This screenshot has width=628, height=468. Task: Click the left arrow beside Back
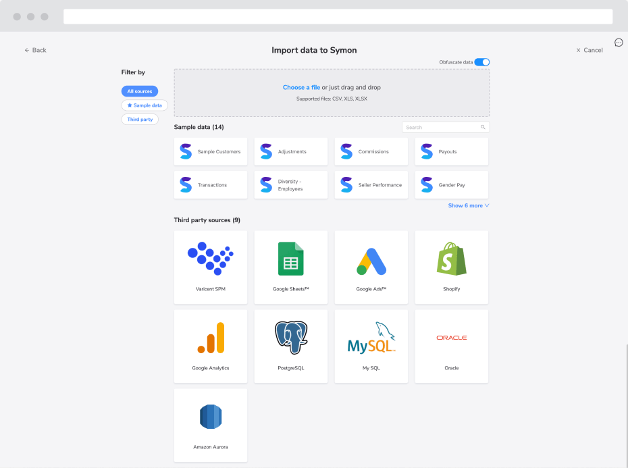(27, 50)
